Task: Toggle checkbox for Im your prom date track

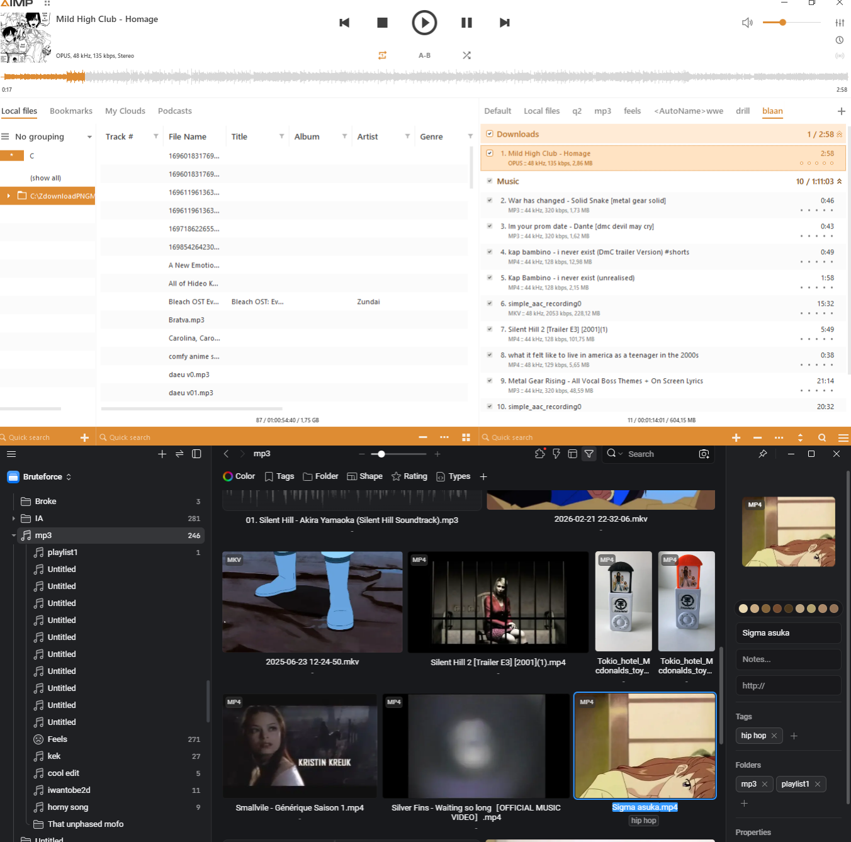Action: coord(490,227)
